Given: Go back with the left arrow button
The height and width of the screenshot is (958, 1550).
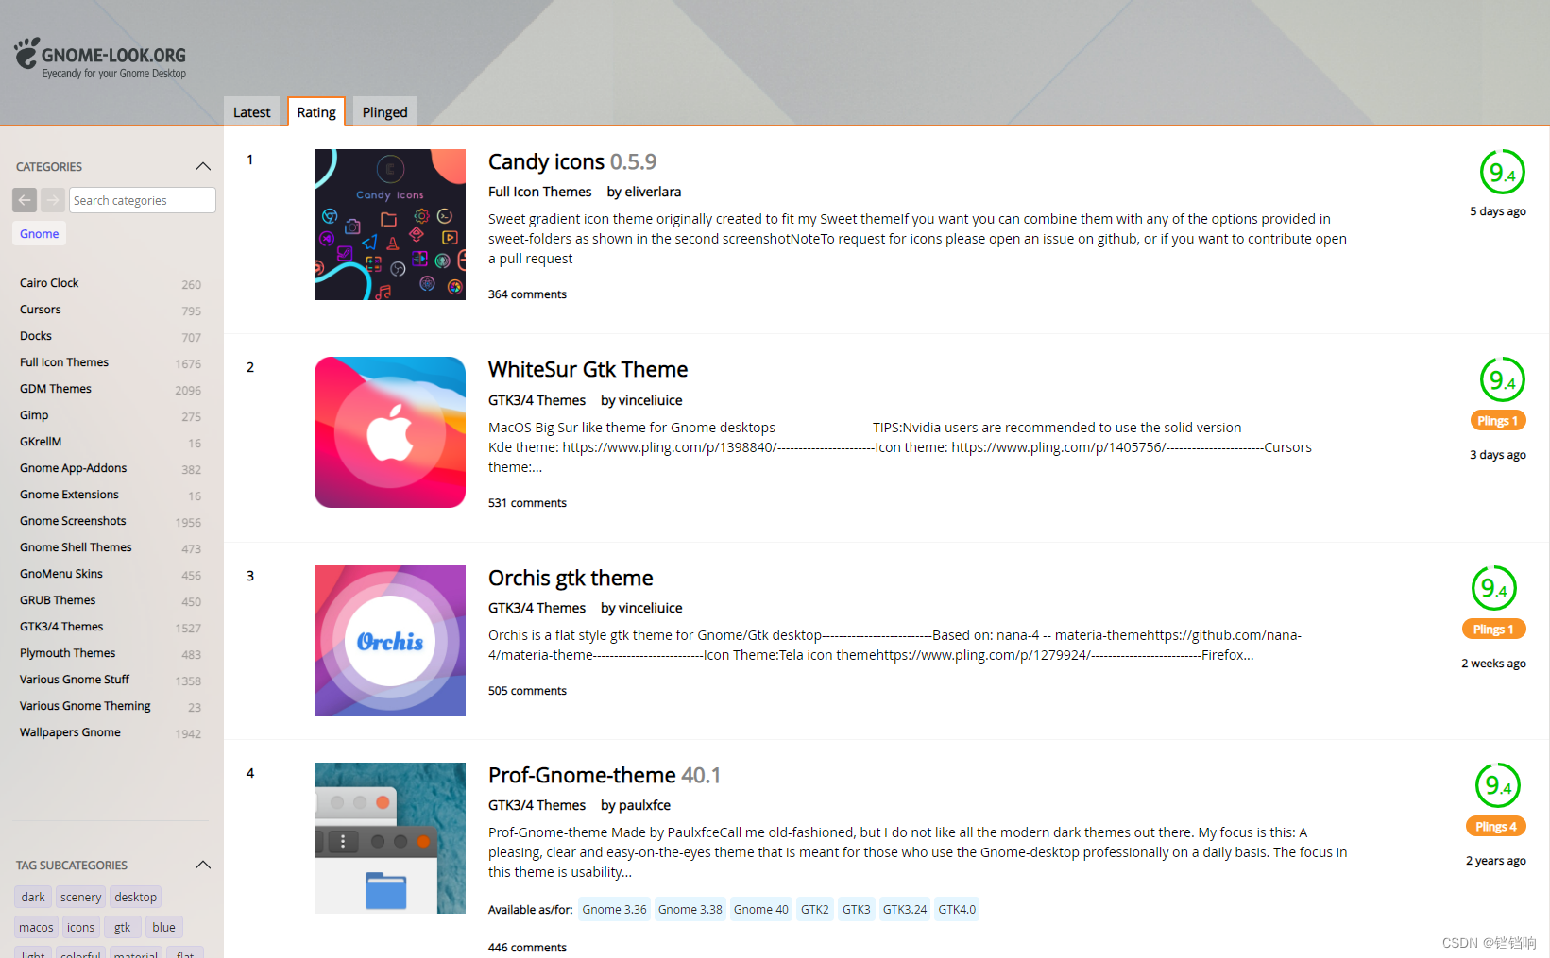Looking at the screenshot, I should [25, 200].
